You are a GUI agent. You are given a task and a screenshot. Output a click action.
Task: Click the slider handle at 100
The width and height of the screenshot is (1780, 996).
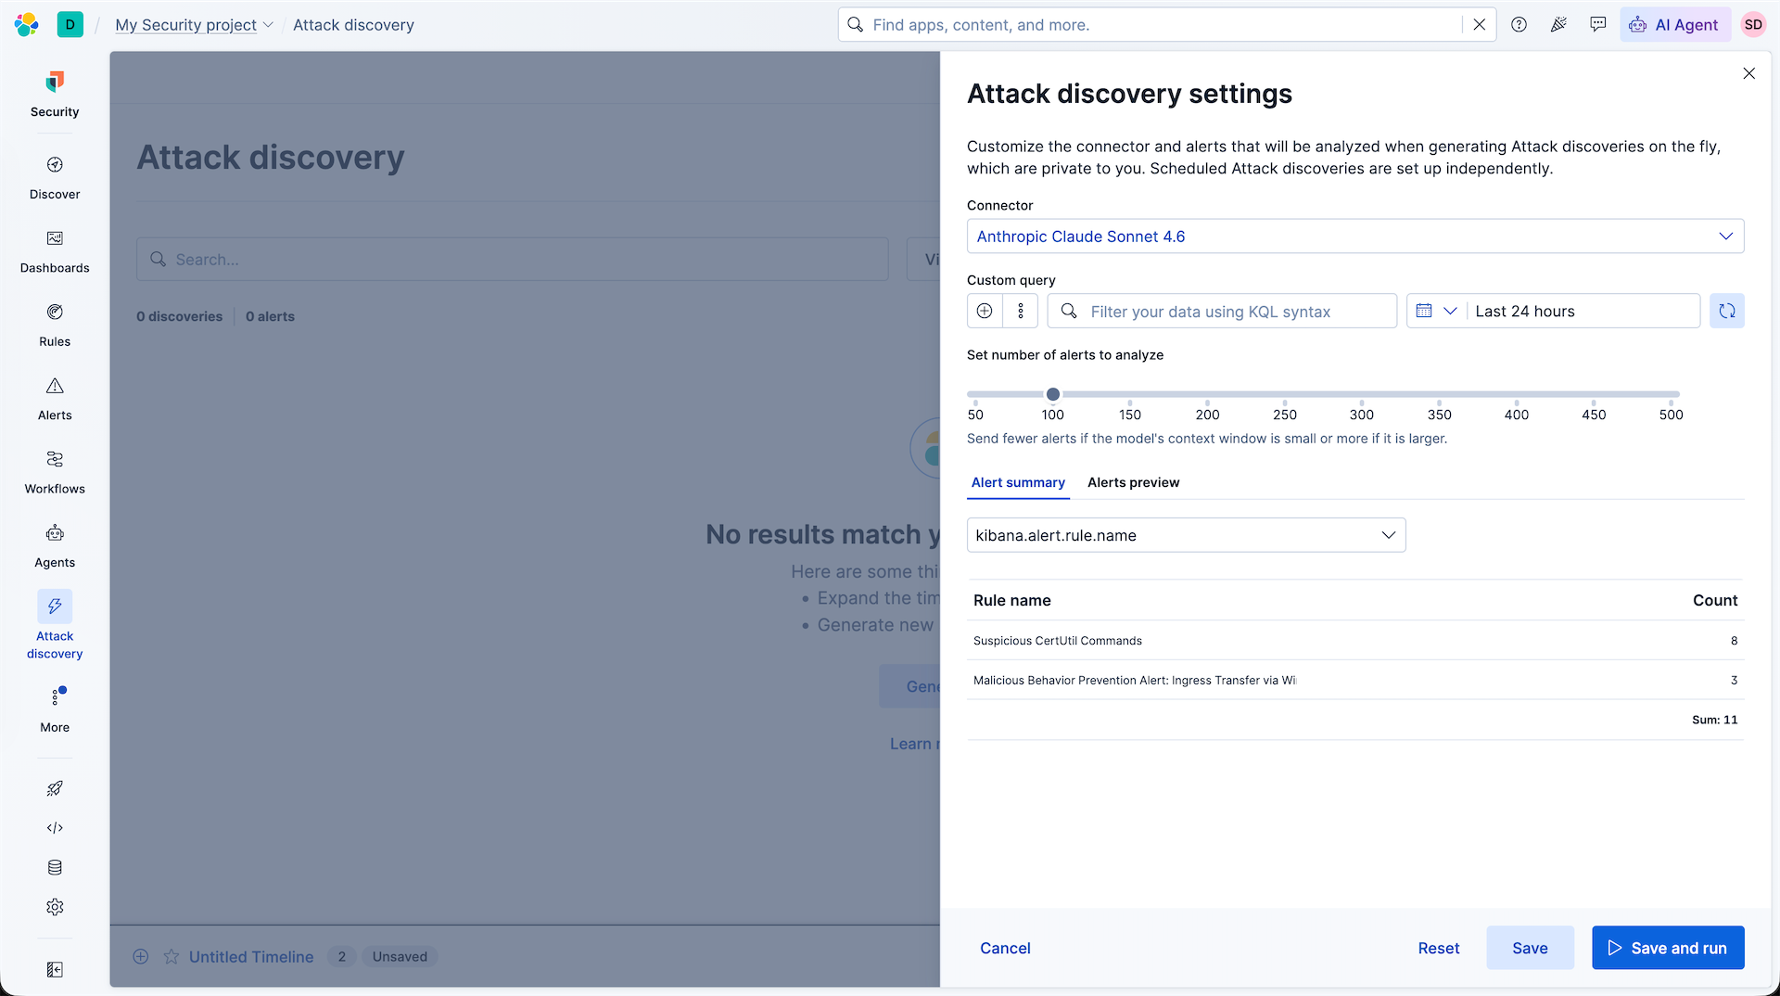(1053, 394)
